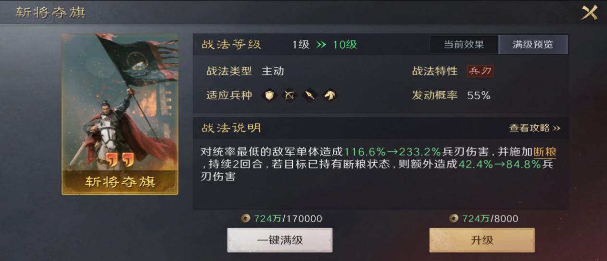Switch to 满级预览 view
This screenshot has height=261, width=607.
click(x=533, y=45)
